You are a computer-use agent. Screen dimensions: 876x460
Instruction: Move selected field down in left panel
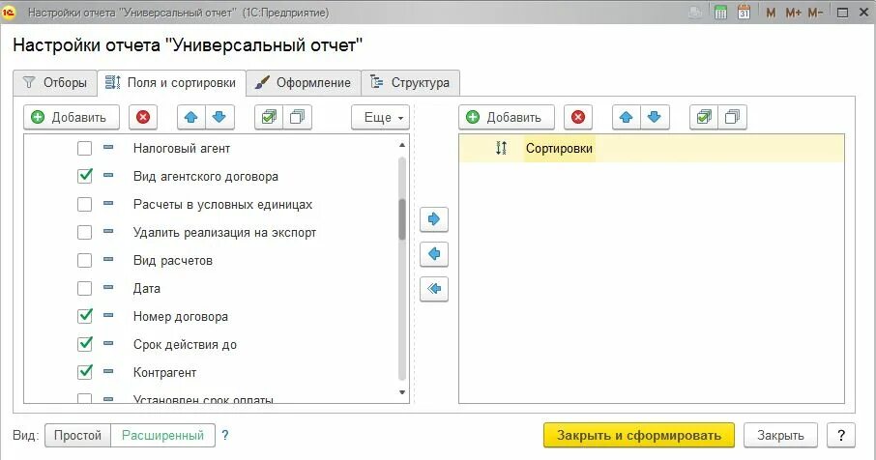tap(219, 117)
